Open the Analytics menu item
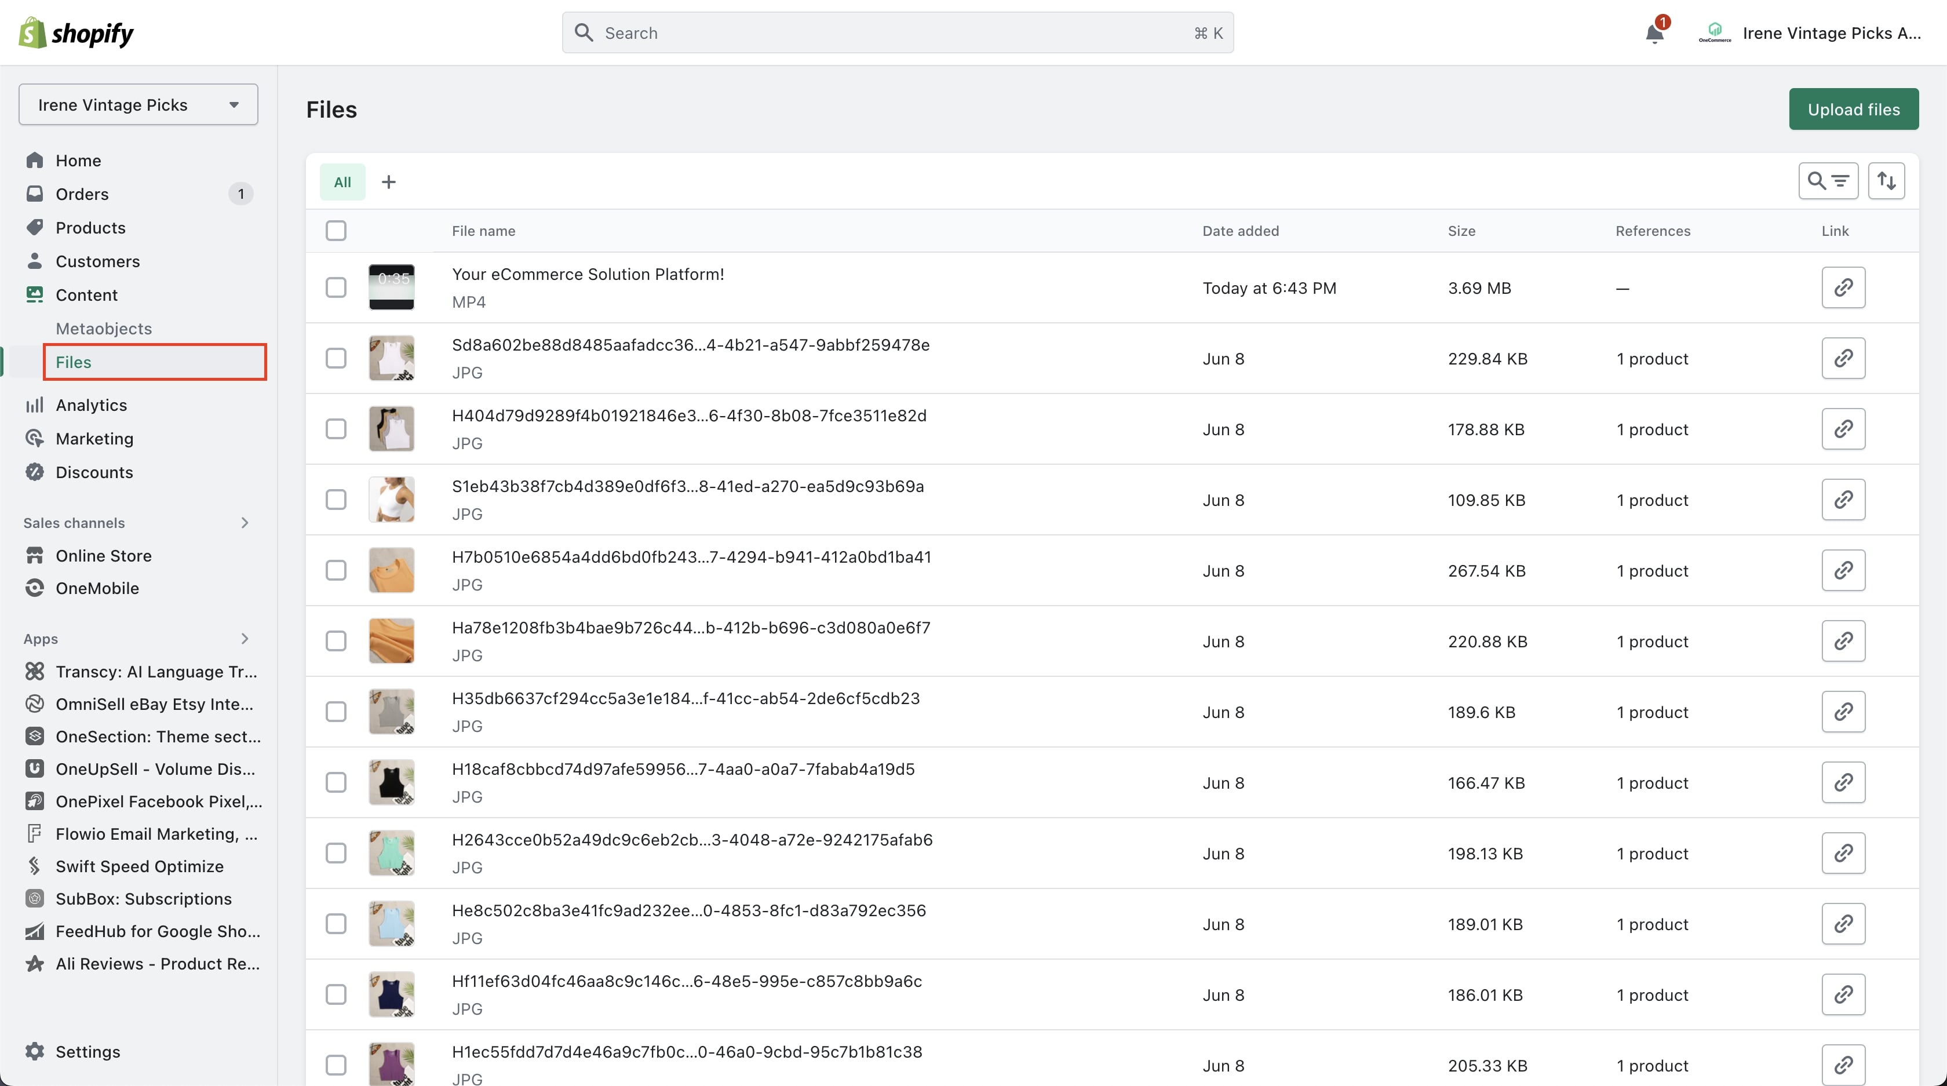 pos(91,404)
